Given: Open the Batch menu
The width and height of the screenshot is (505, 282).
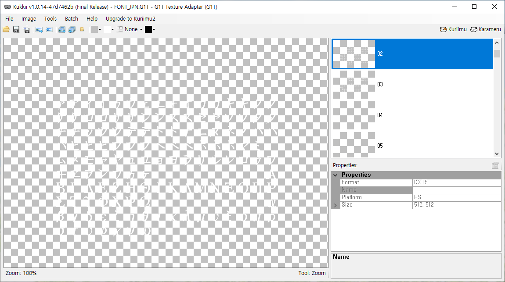Looking at the screenshot, I should pyautogui.click(x=72, y=19).
